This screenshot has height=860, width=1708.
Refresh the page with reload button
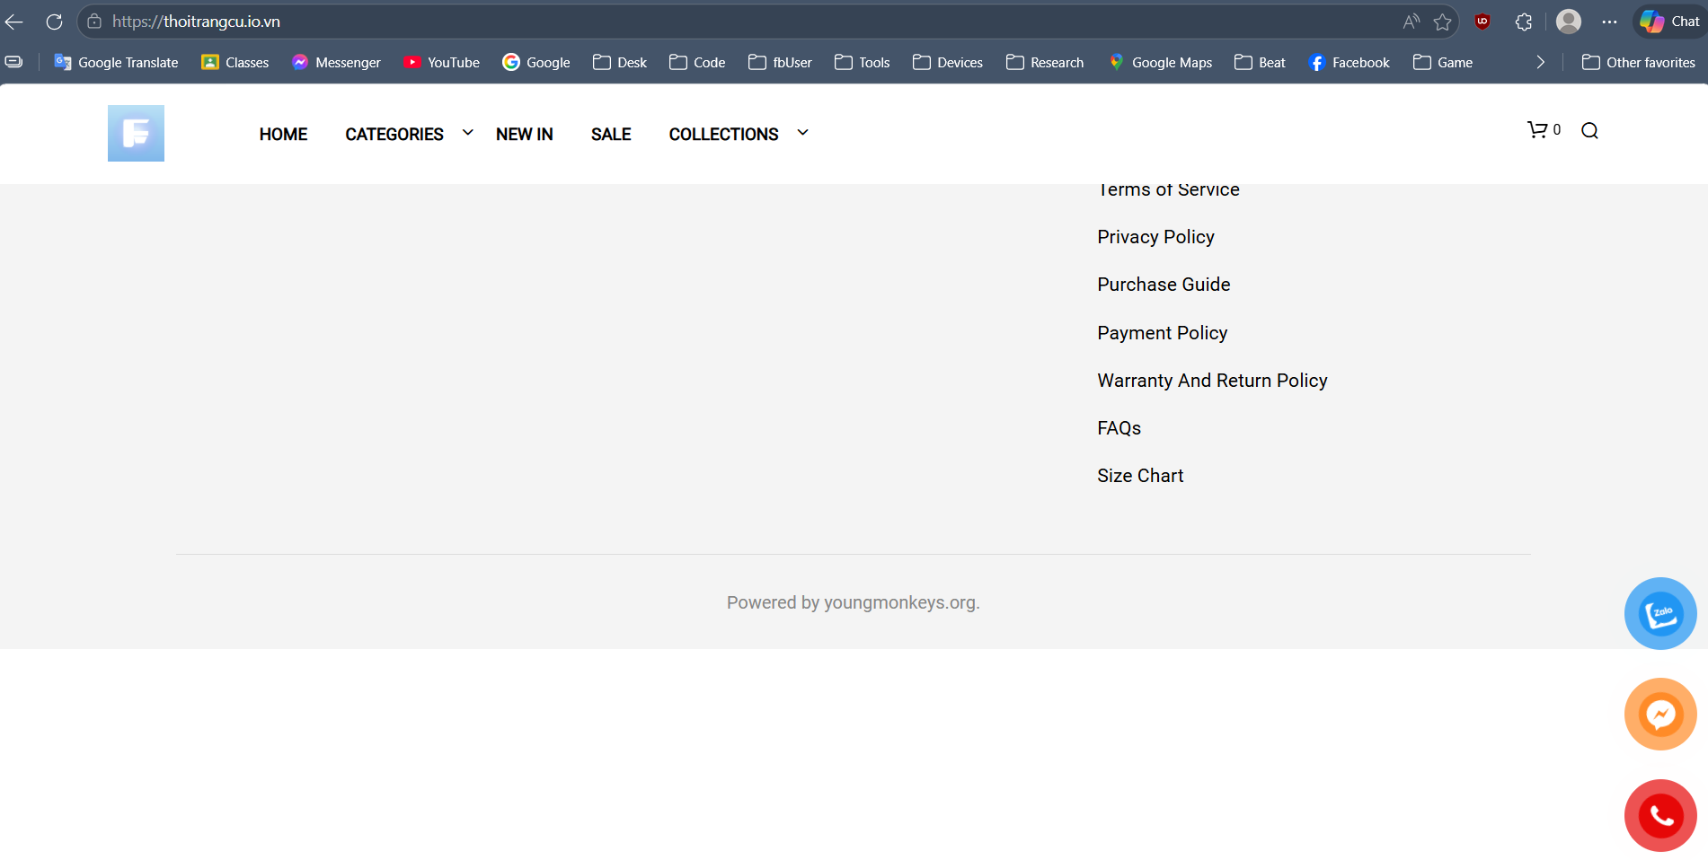54,22
